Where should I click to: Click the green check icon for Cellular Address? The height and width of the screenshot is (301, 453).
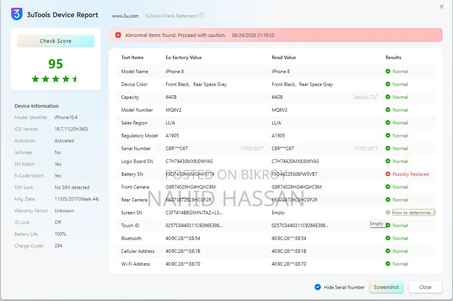point(388,251)
